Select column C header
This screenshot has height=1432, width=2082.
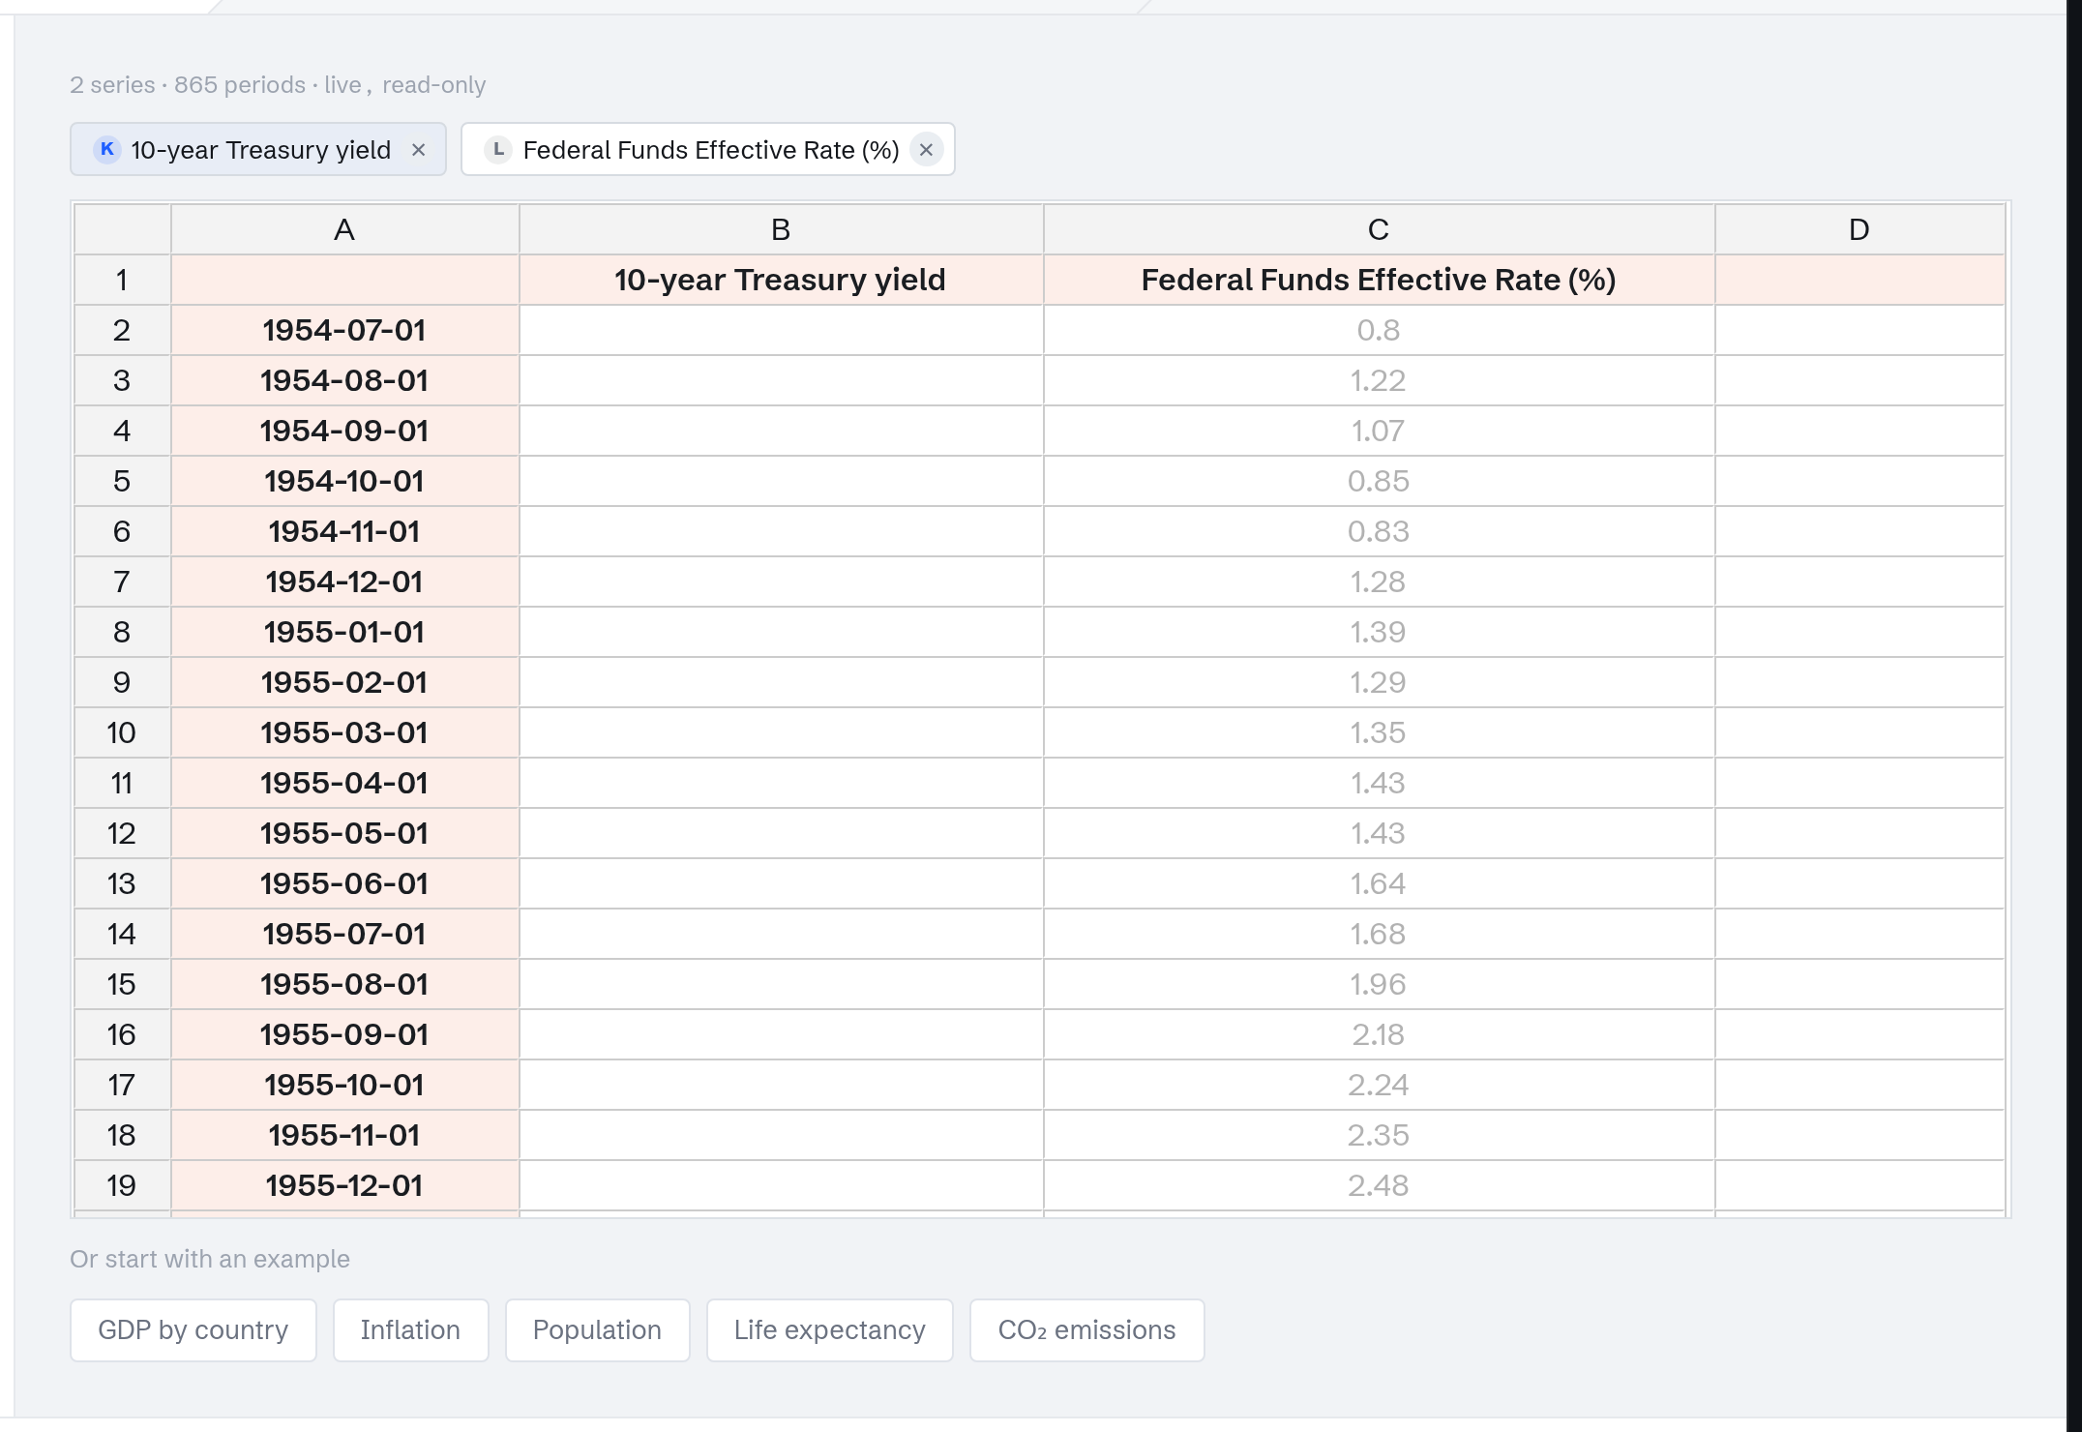pos(1379,229)
